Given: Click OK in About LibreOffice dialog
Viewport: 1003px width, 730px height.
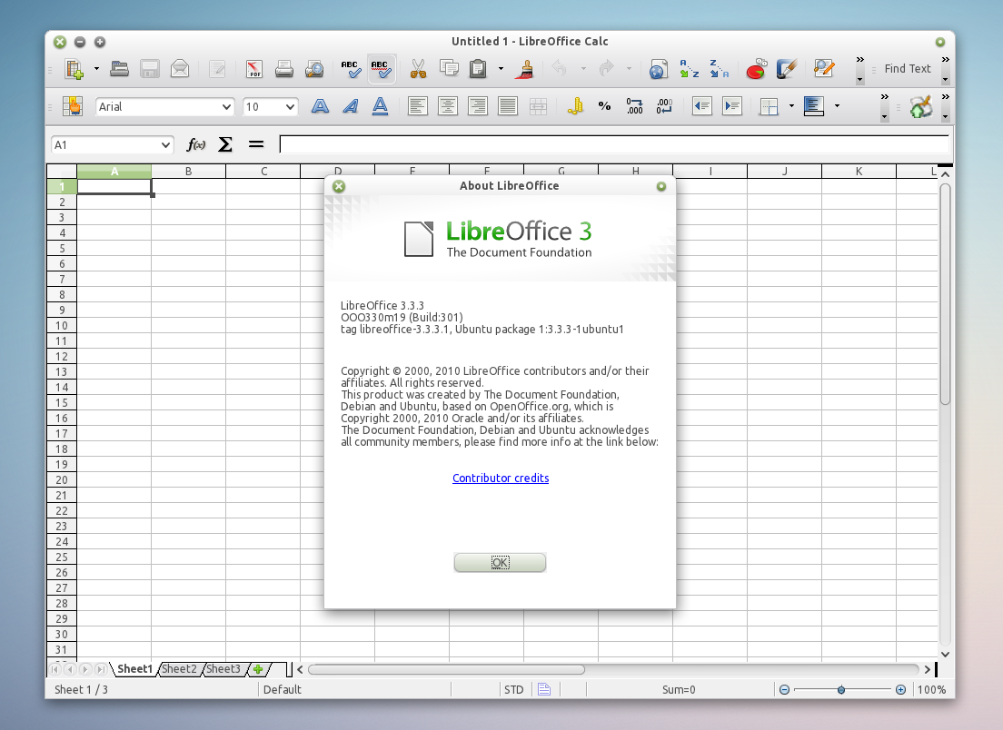Looking at the screenshot, I should pos(501,563).
